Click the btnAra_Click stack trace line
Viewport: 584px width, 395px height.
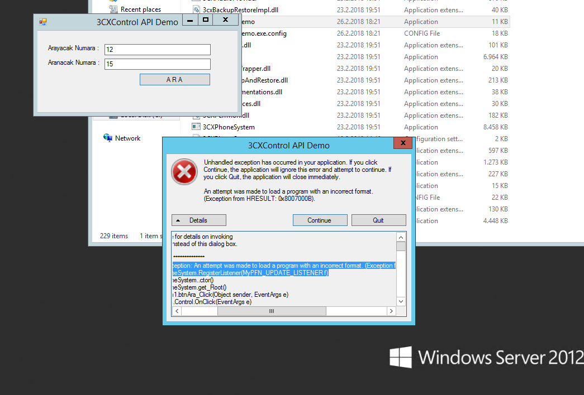pyautogui.click(x=230, y=295)
